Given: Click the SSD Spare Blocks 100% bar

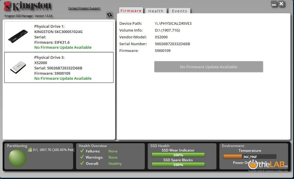Looking at the screenshot, I should click(178, 165).
